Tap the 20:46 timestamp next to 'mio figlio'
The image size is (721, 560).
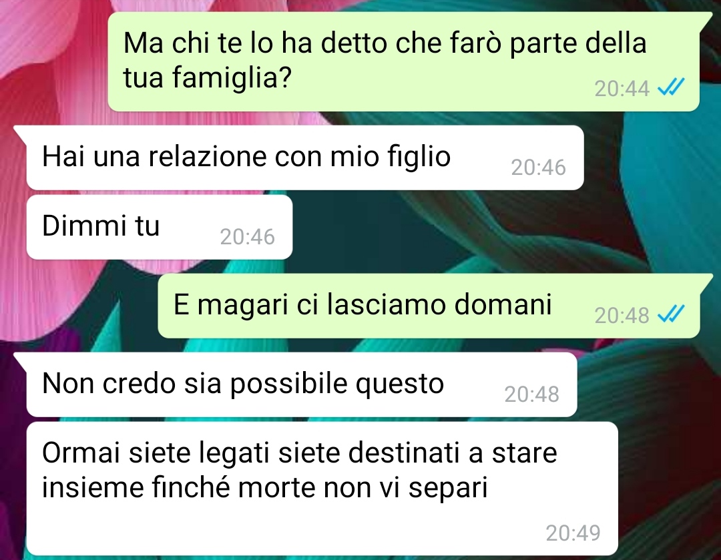tap(538, 168)
